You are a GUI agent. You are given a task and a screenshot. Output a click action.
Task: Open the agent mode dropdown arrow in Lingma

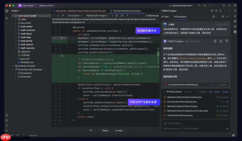[x=227, y=16]
